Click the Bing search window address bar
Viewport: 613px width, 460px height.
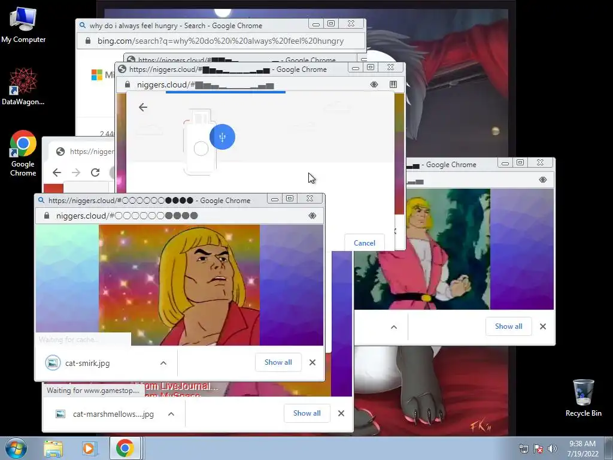click(221, 41)
